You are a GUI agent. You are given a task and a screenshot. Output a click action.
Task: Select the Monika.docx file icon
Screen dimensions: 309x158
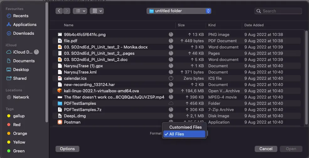click(60, 47)
